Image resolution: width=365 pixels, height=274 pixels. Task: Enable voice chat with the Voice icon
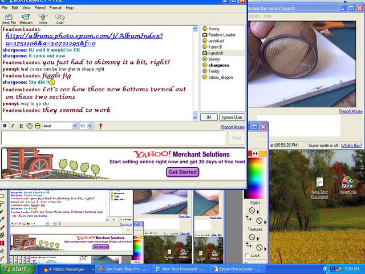pyautogui.click(x=43, y=19)
